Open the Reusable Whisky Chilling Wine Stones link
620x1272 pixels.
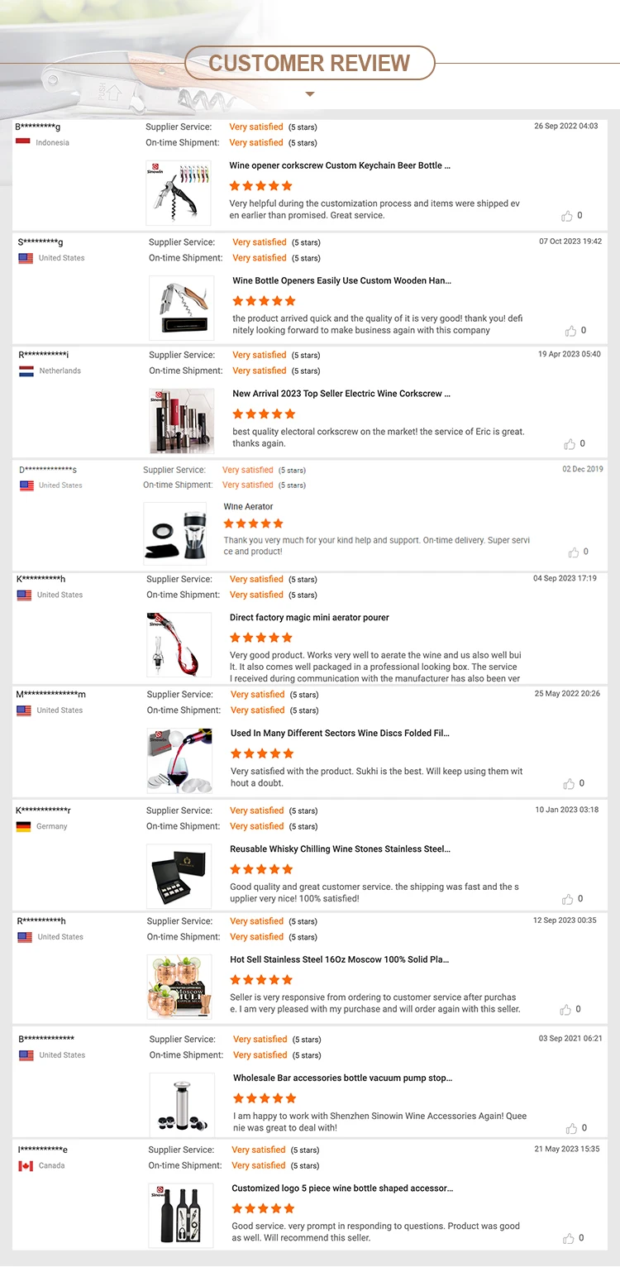(x=340, y=849)
